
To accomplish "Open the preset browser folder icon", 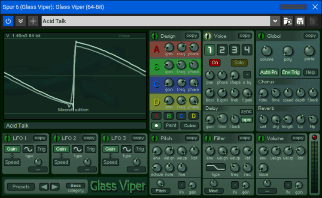I will [288, 21].
